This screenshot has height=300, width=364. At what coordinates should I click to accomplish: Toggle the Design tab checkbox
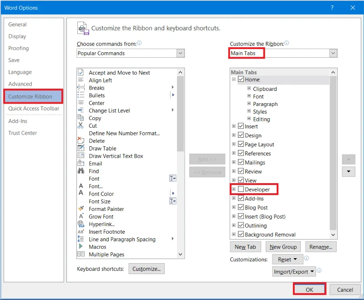tap(241, 135)
